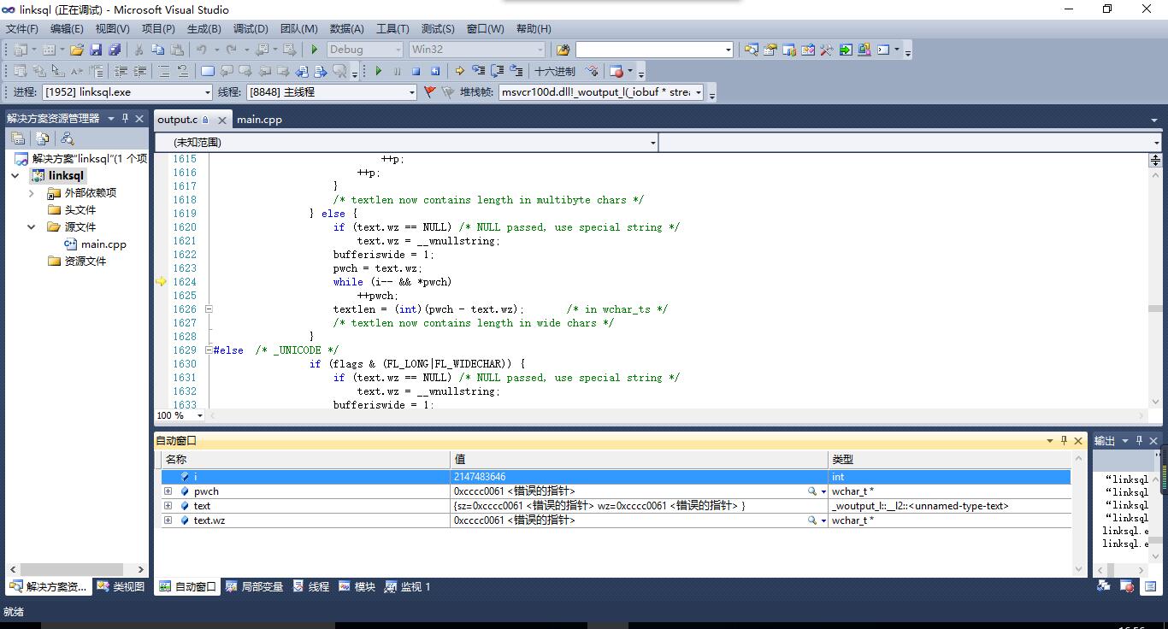Viewport: 1168px width, 629px height.
Task: Click pwch value visualizer magnifier
Action: (811, 491)
